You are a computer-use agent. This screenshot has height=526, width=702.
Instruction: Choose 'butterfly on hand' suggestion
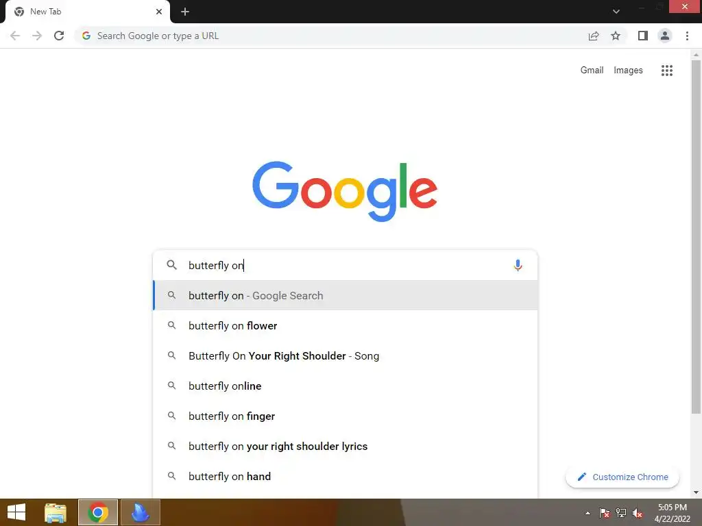[x=346, y=476]
